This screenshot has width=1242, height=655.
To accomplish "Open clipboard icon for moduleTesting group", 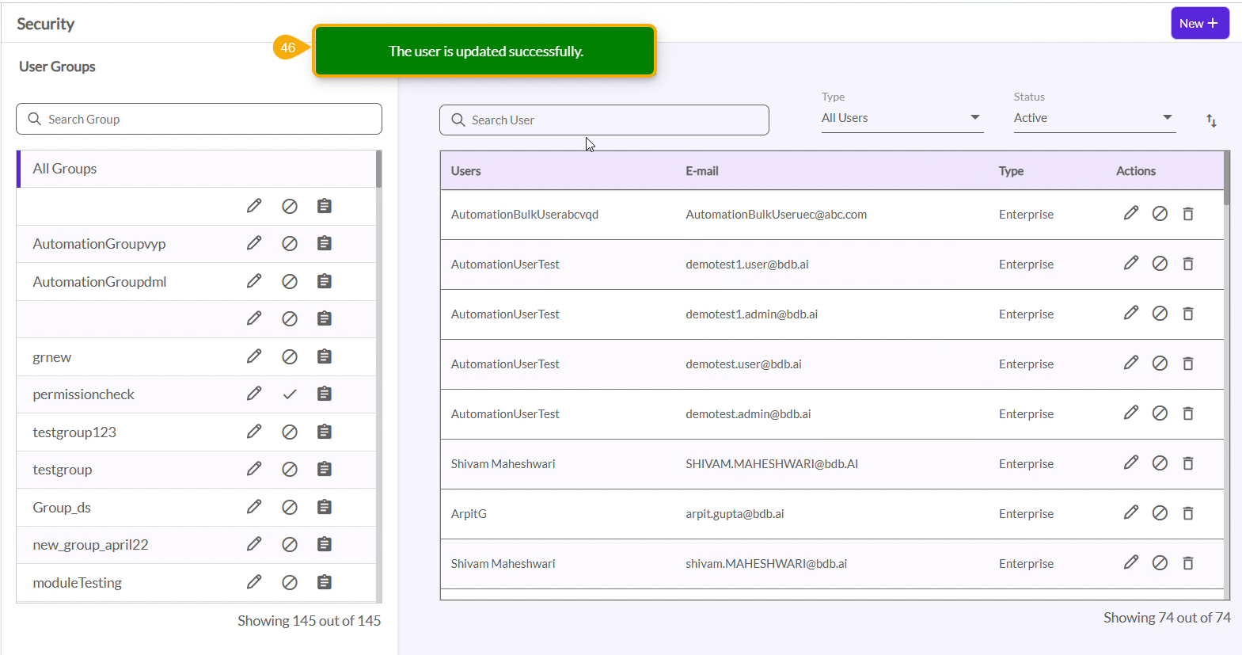I will tap(324, 582).
